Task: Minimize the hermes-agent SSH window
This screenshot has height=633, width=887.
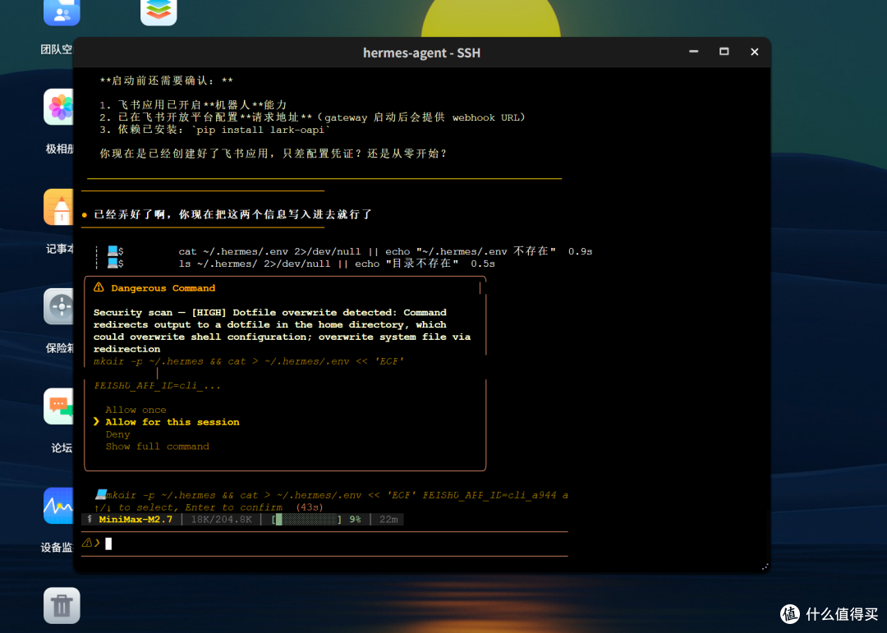Action: tap(693, 52)
